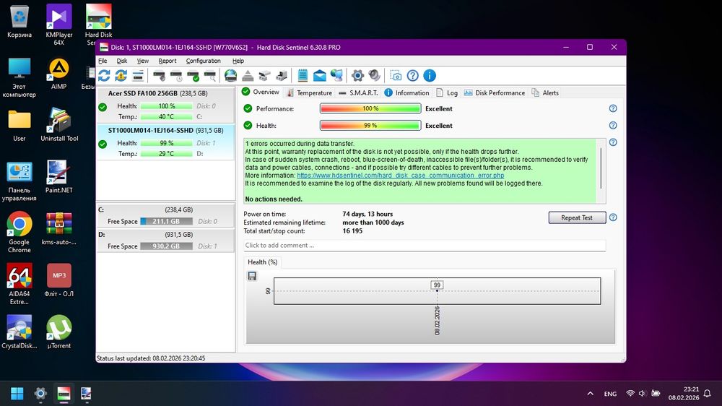
Task: Click the 'Click to add comment' field
Action: point(425,245)
